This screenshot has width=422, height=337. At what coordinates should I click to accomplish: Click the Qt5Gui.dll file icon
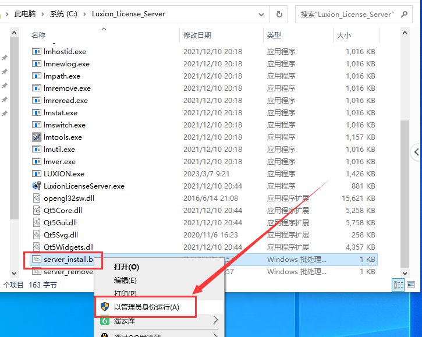coord(36,222)
